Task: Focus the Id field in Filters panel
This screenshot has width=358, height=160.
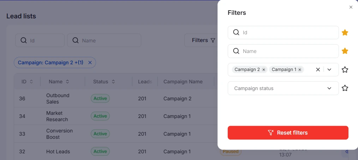Action: [x=283, y=32]
